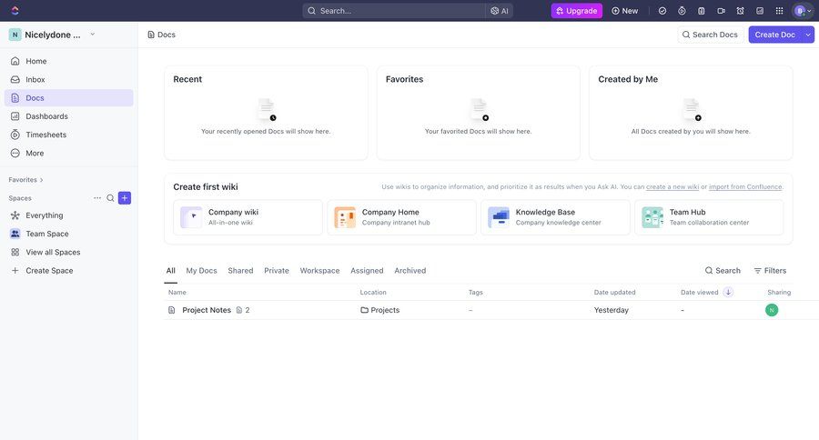Select Team Hub template card
This screenshot has width=819, height=440.
point(709,217)
